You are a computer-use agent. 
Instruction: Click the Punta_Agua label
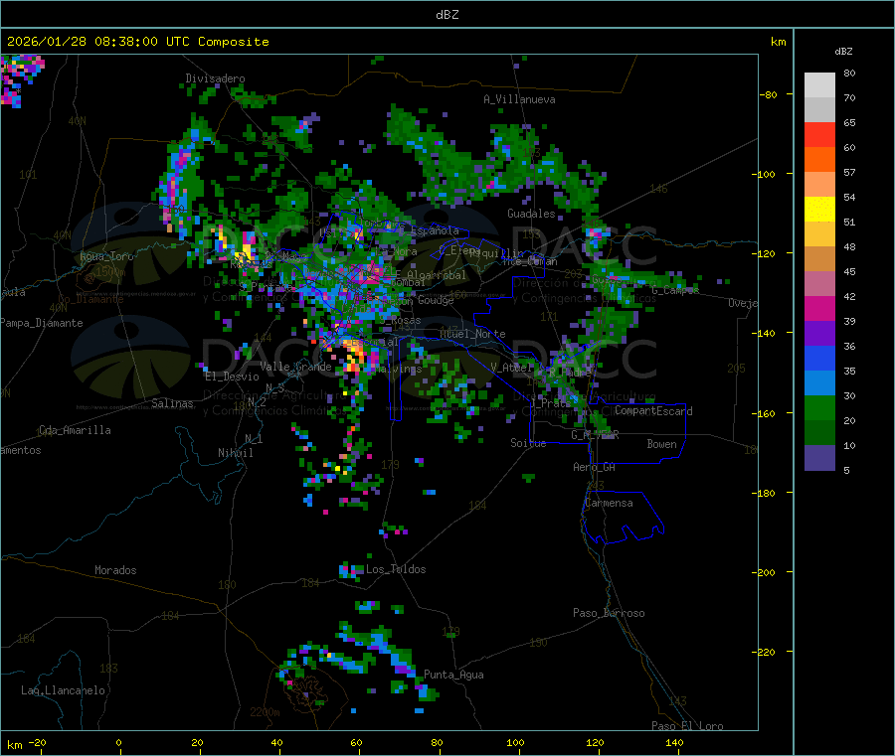coord(453,676)
